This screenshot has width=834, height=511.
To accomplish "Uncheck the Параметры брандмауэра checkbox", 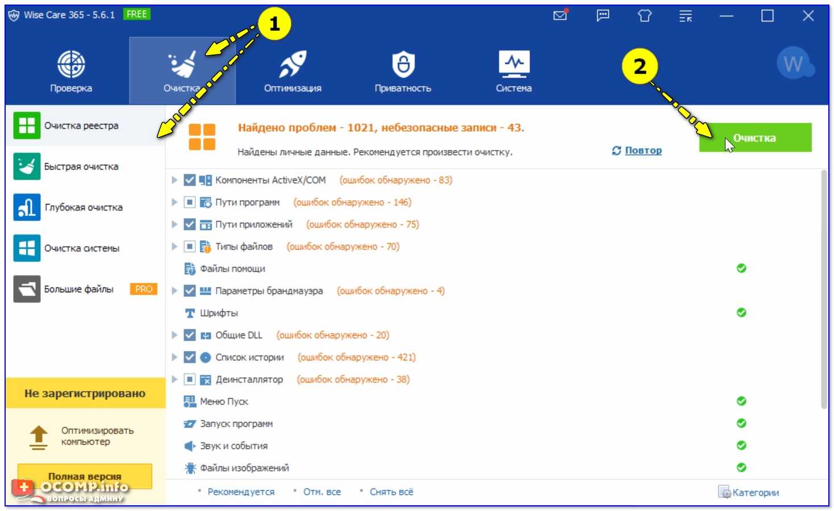I will (190, 291).
